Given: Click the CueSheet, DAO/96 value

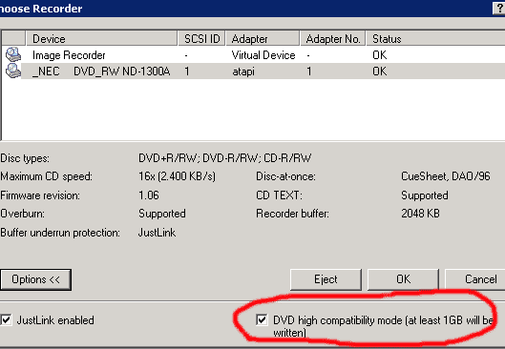Looking at the screenshot, I should (x=446, y=176).
